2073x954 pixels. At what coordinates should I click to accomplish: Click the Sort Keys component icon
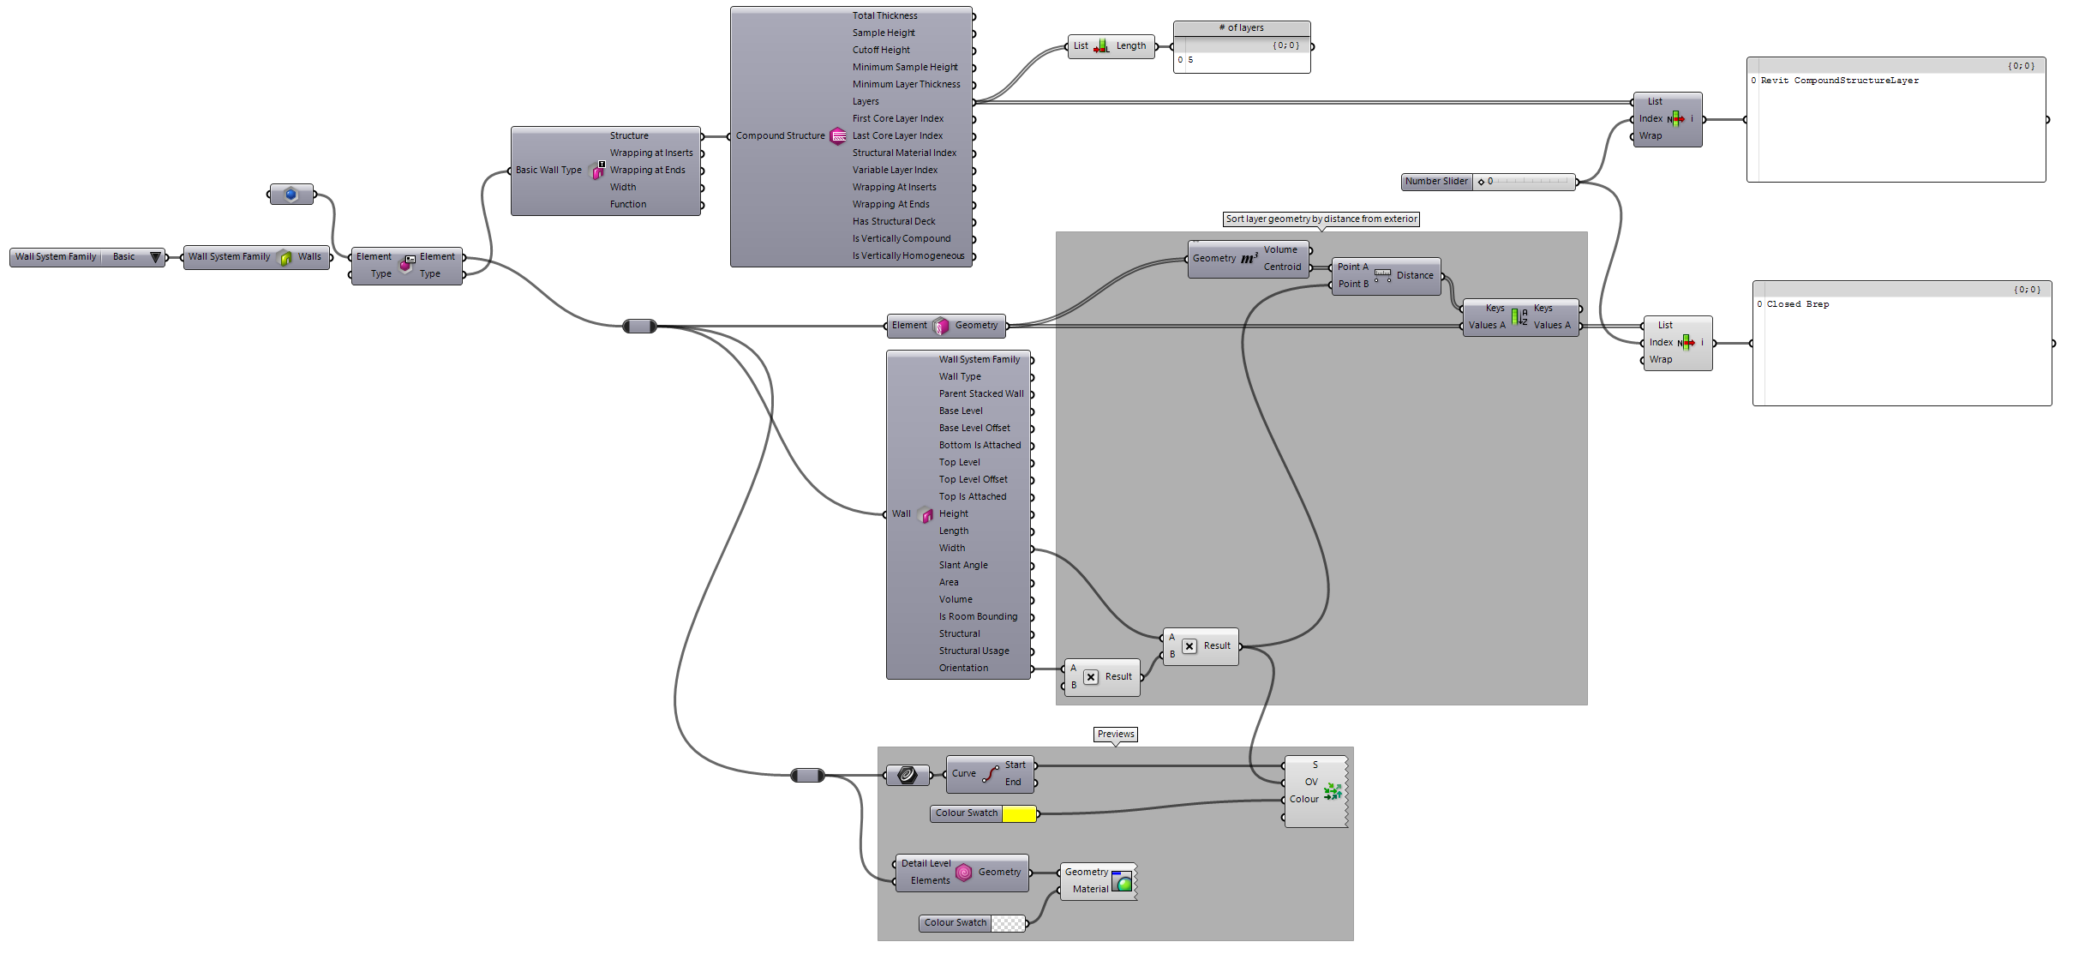[1519, 316]
